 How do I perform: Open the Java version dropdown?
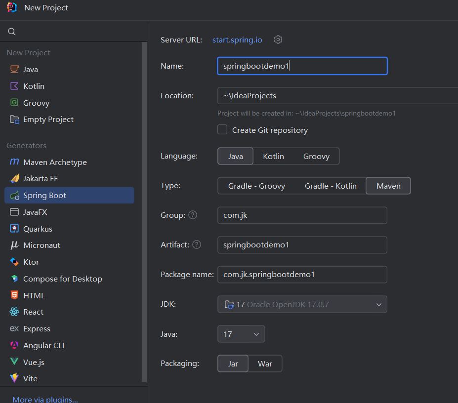[x=241, y=334]
